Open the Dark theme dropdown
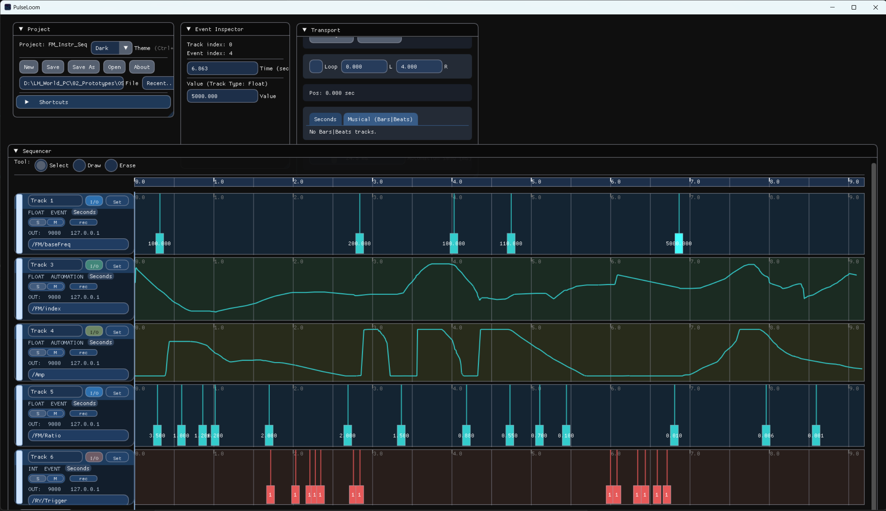Viewport: 886px width, 511px height. tap(111, 48)
